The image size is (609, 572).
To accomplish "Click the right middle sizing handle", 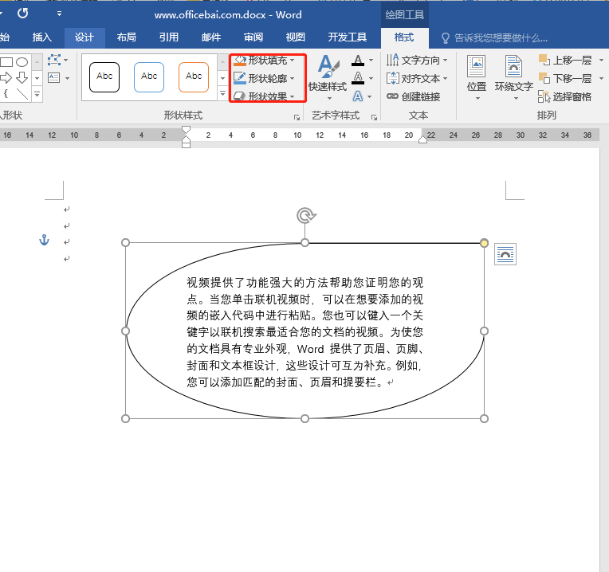I will (484, 331).
